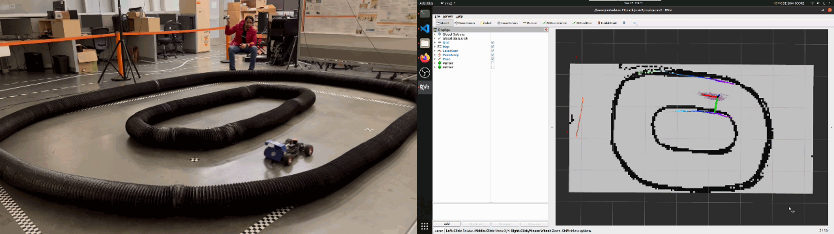Image resolution: width=834 pixels, height=234 pixels.
Task: Open the Terminal from the dock
Action: pos(424,14)
